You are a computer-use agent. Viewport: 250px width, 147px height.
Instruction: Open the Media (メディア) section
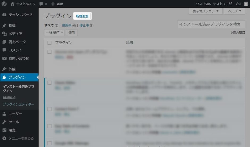[x=15, y=34]
